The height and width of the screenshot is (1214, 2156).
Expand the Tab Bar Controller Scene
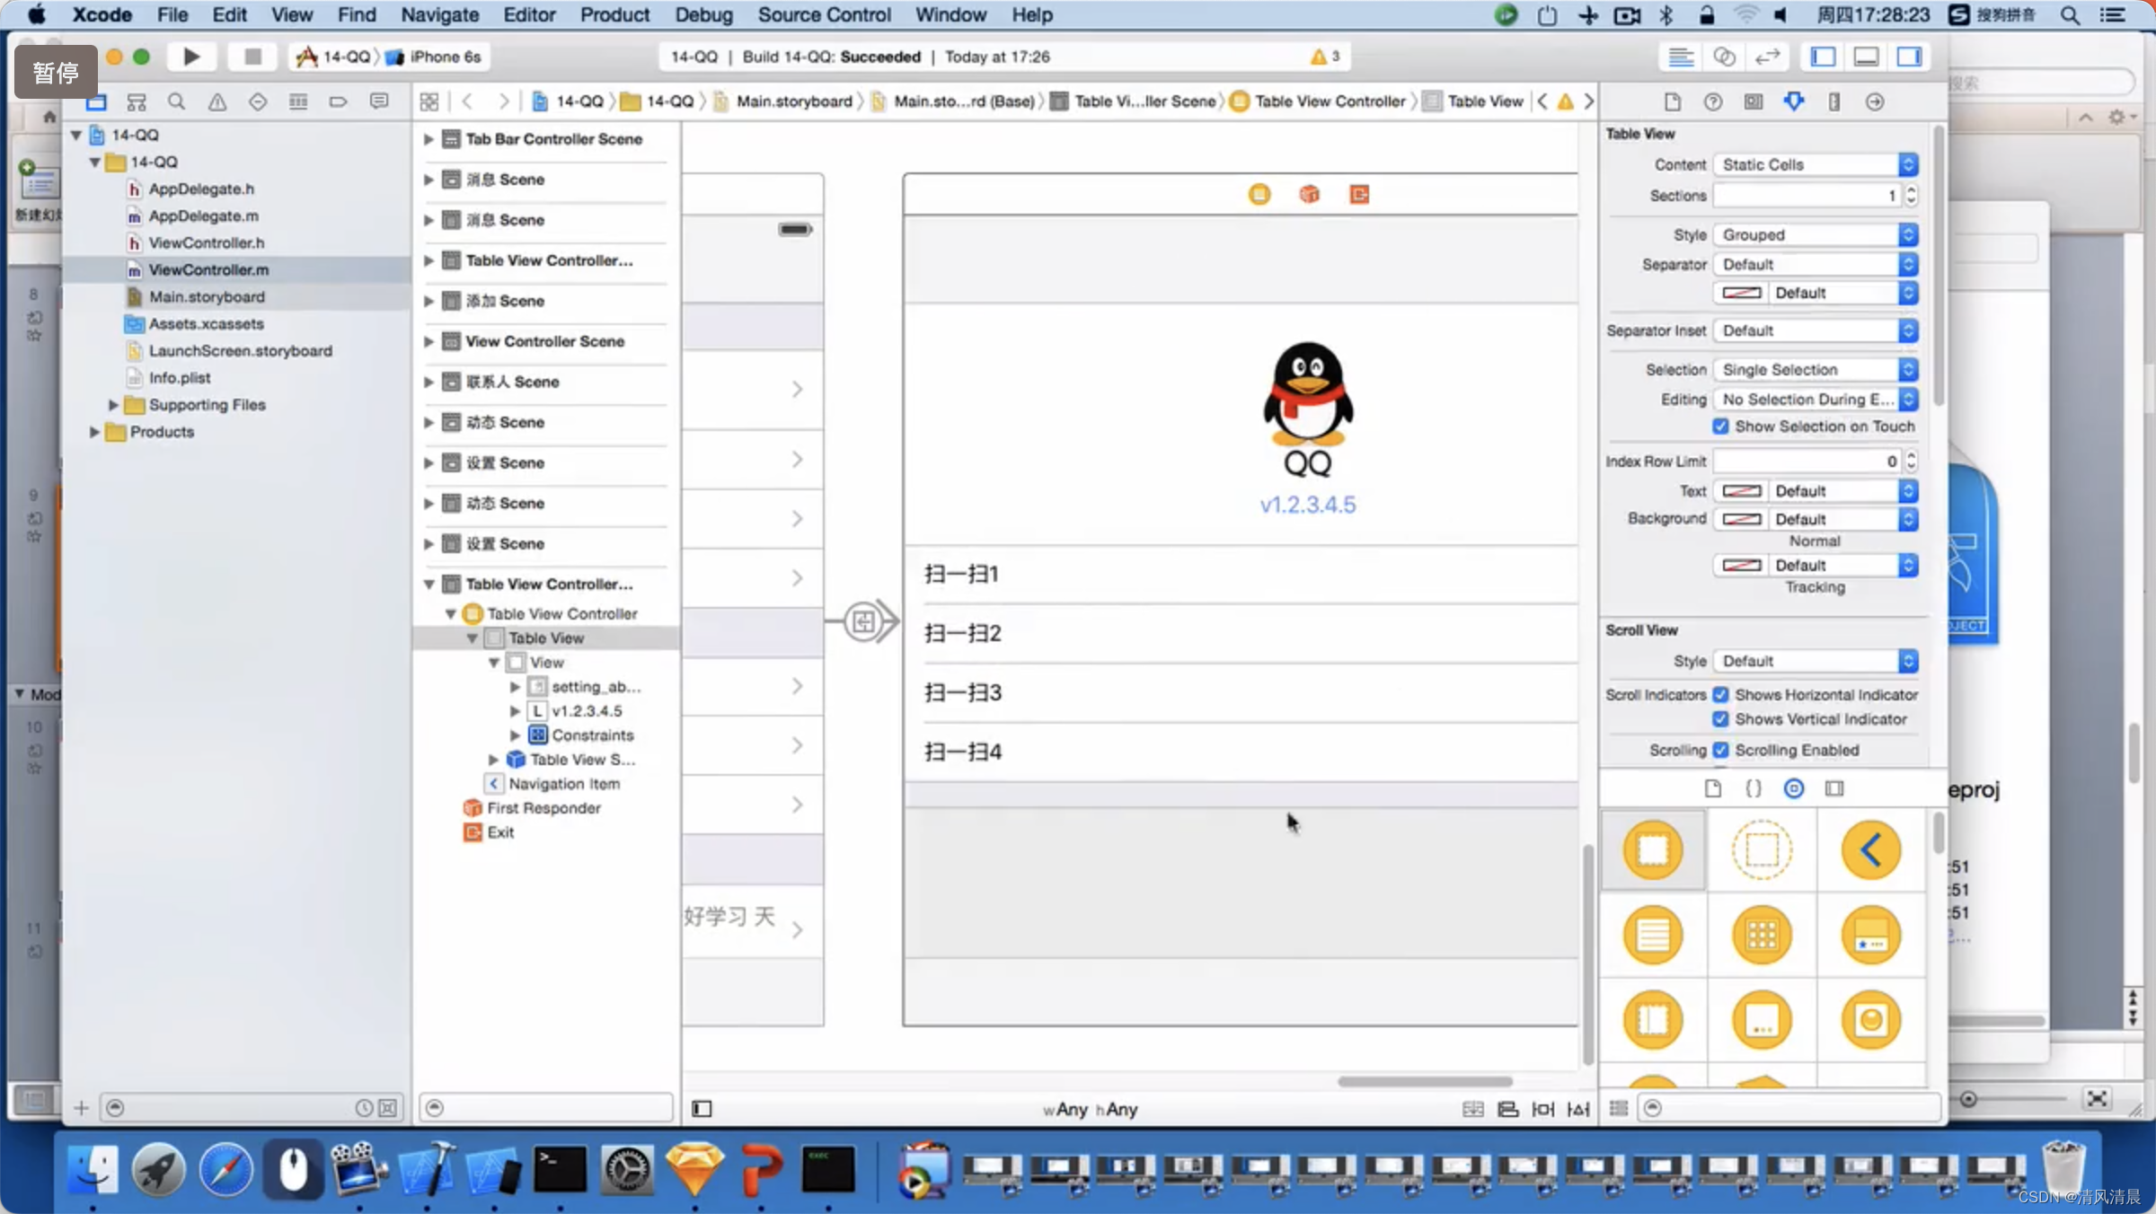tap(429, 139)
